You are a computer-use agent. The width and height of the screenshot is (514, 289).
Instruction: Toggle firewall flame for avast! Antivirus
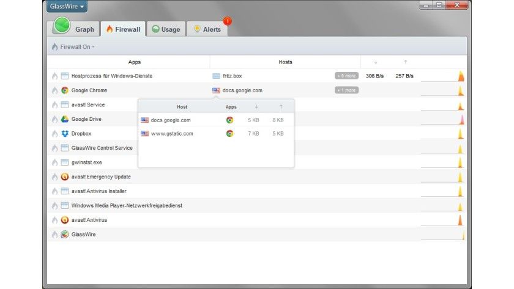pyautogui.click(x=54, y=220)
